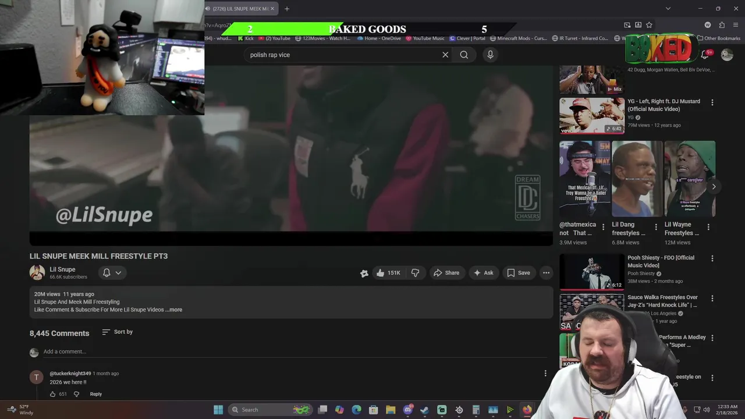745x419 pixels.
Task: Open the Windows Start menu
Action: pos(218,410)
